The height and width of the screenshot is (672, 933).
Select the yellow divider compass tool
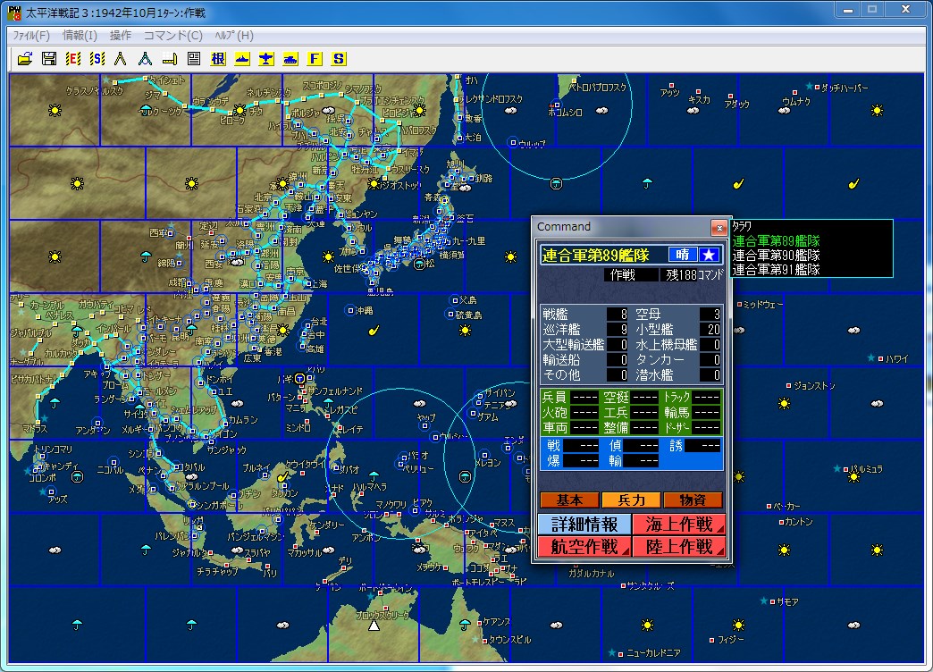121,58
